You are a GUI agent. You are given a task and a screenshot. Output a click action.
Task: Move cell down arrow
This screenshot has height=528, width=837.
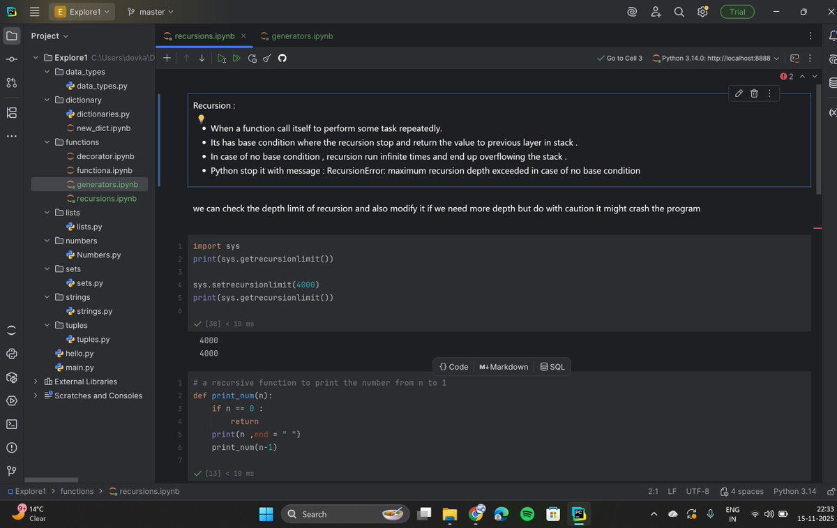pos(202,58)
